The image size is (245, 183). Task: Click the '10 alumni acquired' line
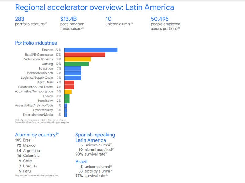pyautogui.click(x=96, y=150)
